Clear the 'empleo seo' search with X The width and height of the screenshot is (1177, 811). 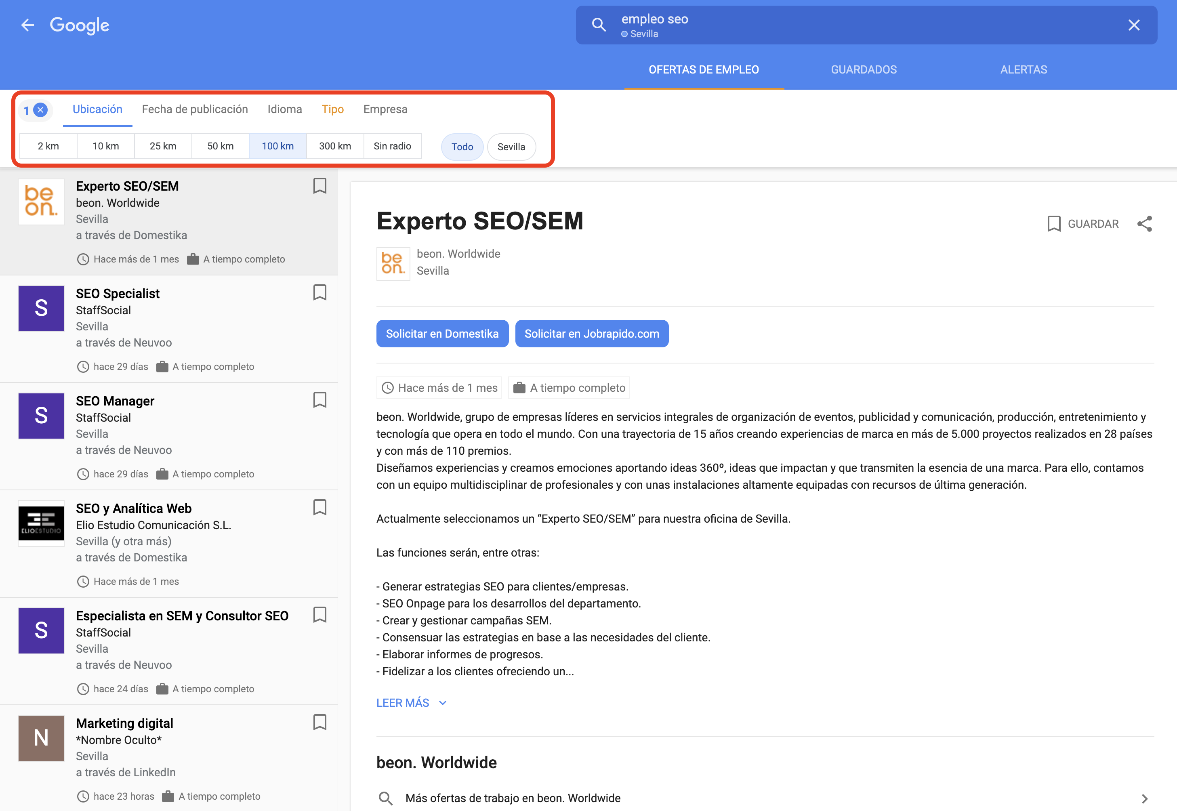click(1134, 25)
